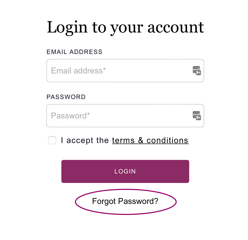This screenshot has height=240, width=248.
Task: Open autofill suggestions for the password
Action: (x=197, y=115)
